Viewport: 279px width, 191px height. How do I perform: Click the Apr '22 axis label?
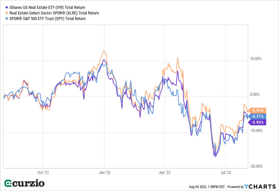pyautogui.click(x=165, y=172)
